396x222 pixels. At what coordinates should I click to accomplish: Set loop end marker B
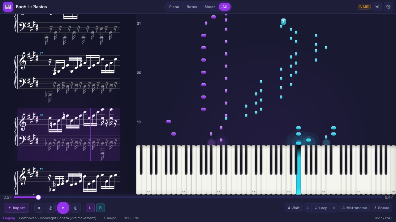click(x=334, y=208)
